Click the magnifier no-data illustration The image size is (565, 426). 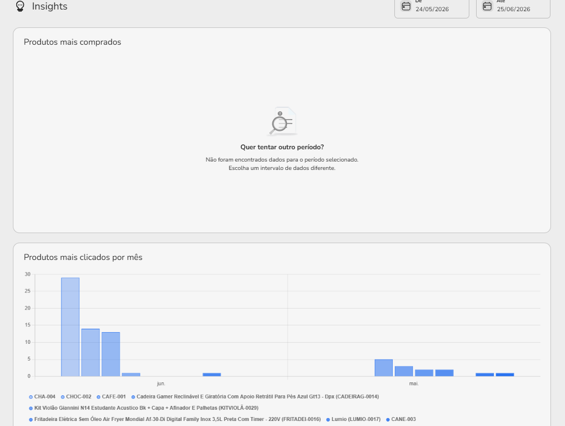[282, 121]
